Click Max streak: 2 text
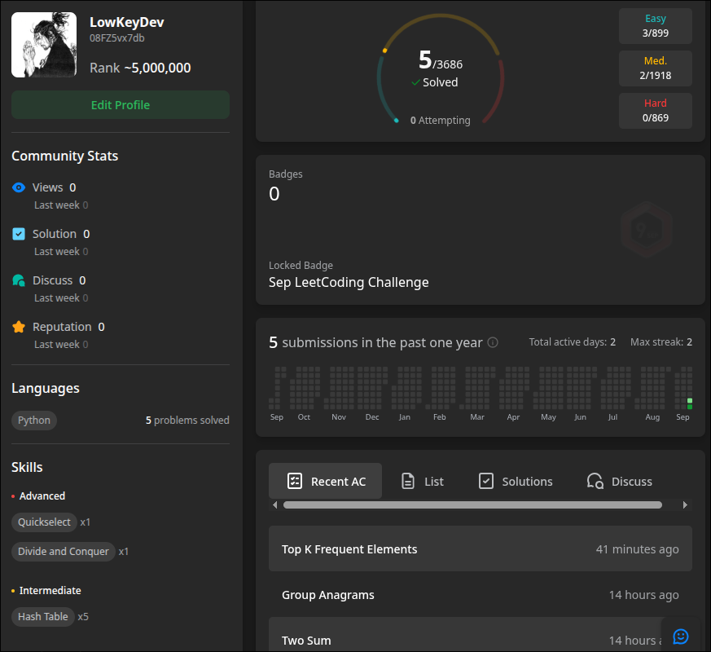The height and width of the screenshot is (652, 711). pyautogui.click(x=661, y=342)
